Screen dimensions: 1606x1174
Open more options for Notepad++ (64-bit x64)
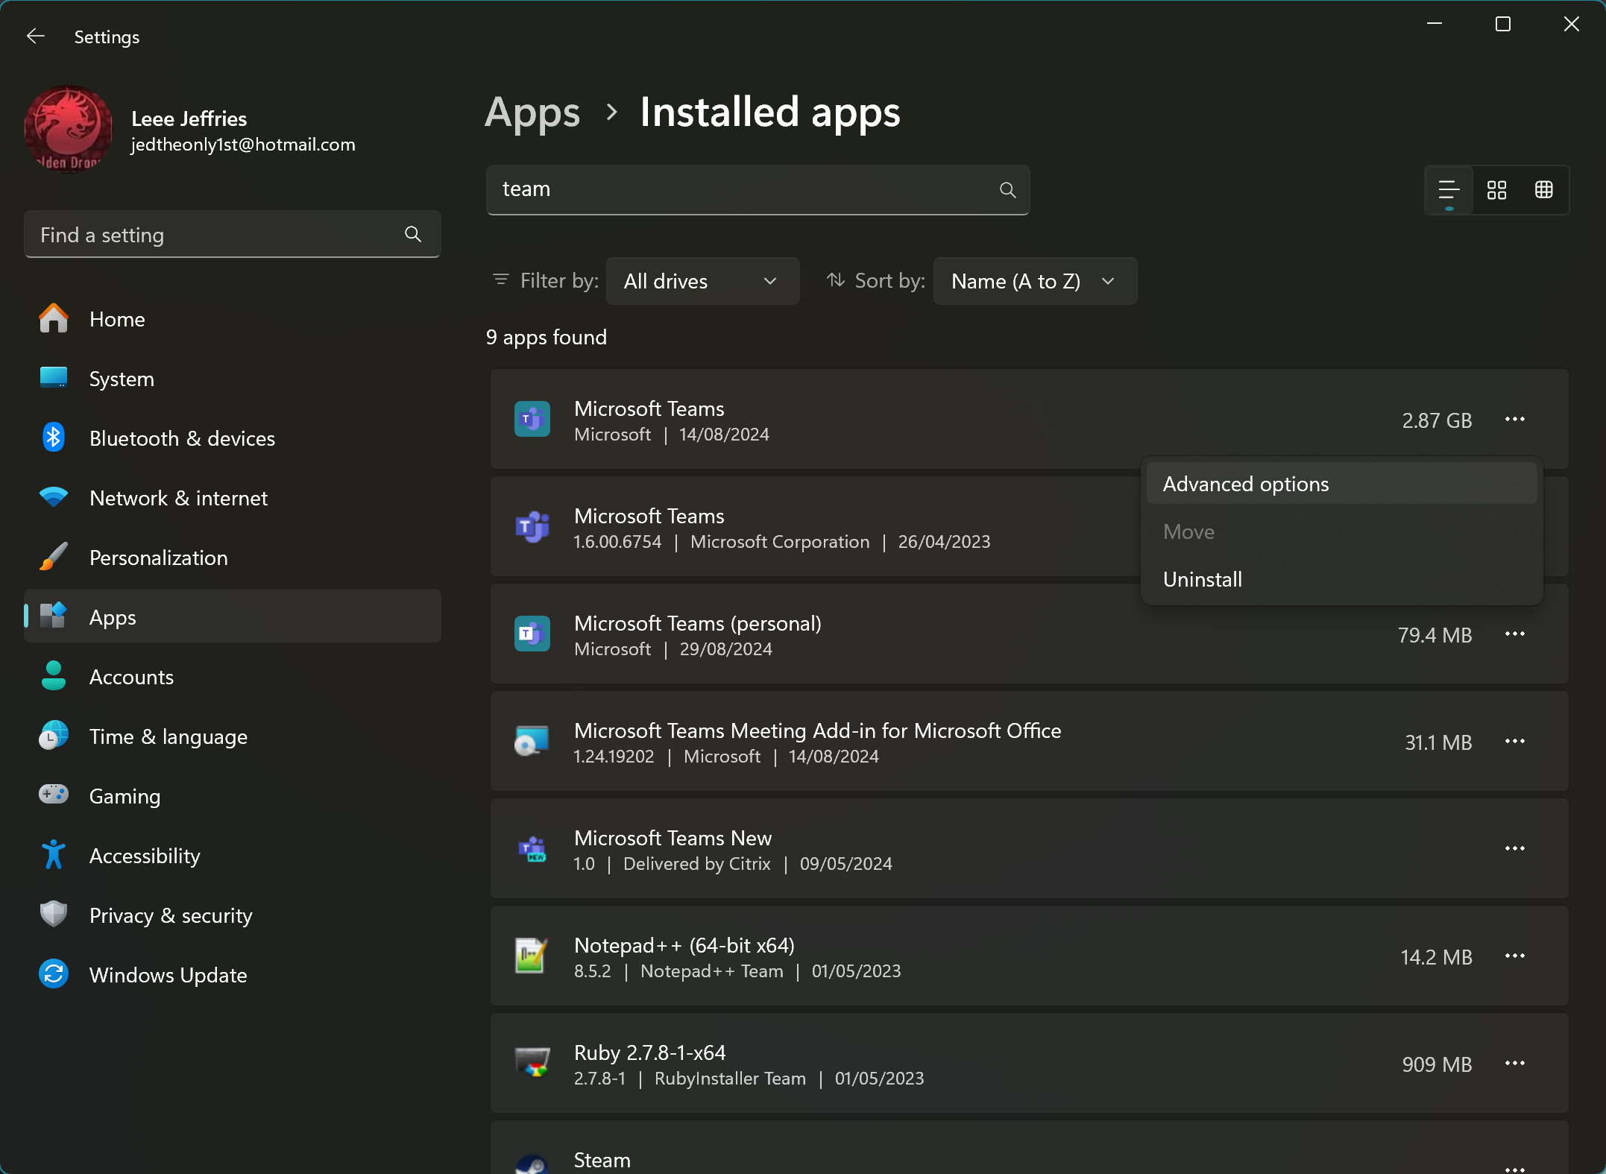click(x=1514, y=956)
